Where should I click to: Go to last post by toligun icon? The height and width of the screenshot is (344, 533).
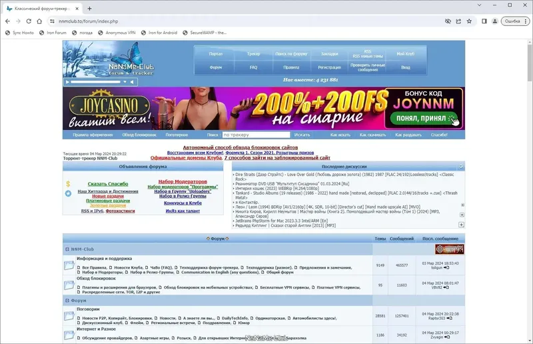(446, 268)
